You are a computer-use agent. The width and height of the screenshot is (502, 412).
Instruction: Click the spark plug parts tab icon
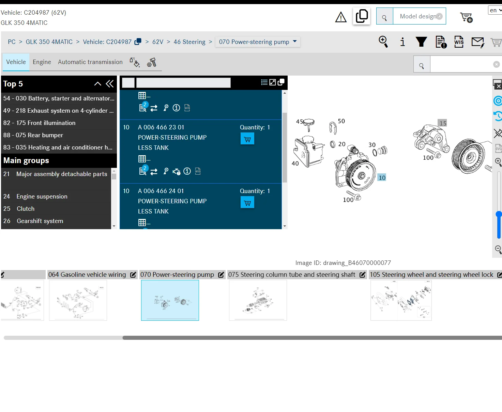coord(152,62)
